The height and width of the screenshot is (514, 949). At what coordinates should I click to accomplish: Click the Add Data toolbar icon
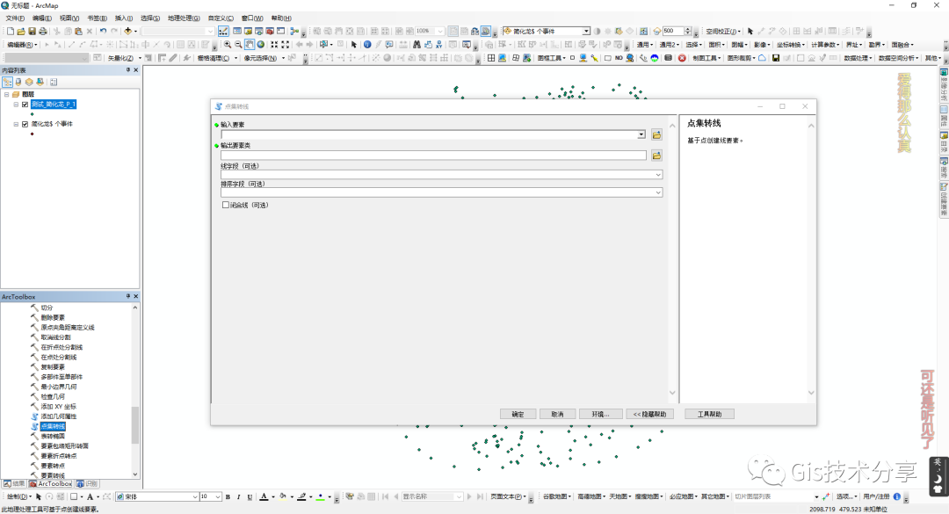click(128, 31)
